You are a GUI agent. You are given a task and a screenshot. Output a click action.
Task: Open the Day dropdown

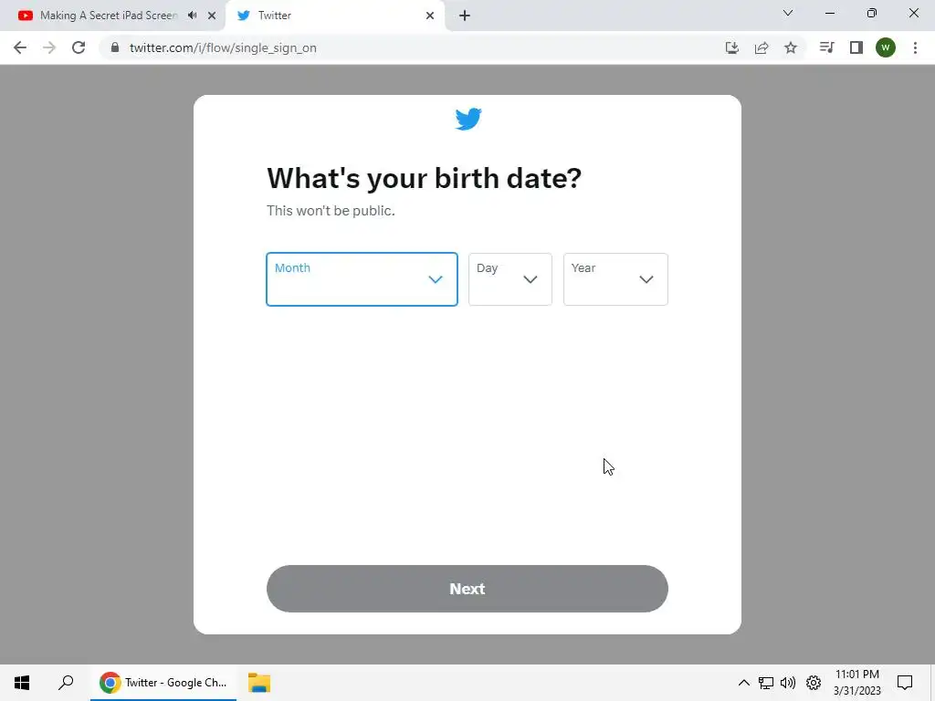[510, 279]
